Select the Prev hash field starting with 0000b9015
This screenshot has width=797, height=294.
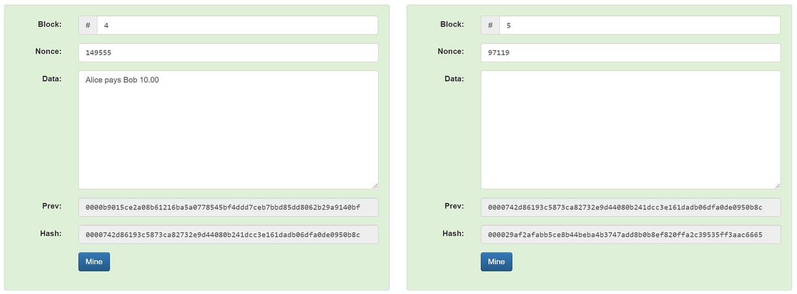[228, 207]
